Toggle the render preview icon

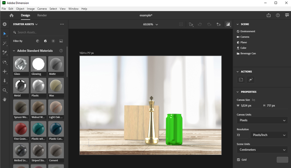[228, 24]
